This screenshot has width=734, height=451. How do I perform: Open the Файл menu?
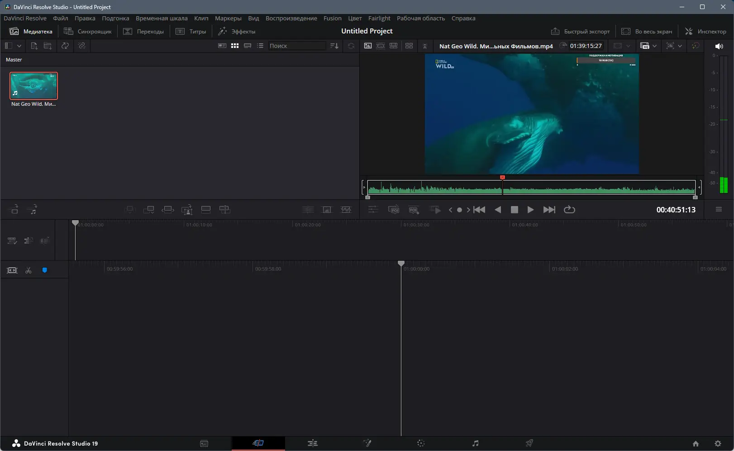pos(60,19)
